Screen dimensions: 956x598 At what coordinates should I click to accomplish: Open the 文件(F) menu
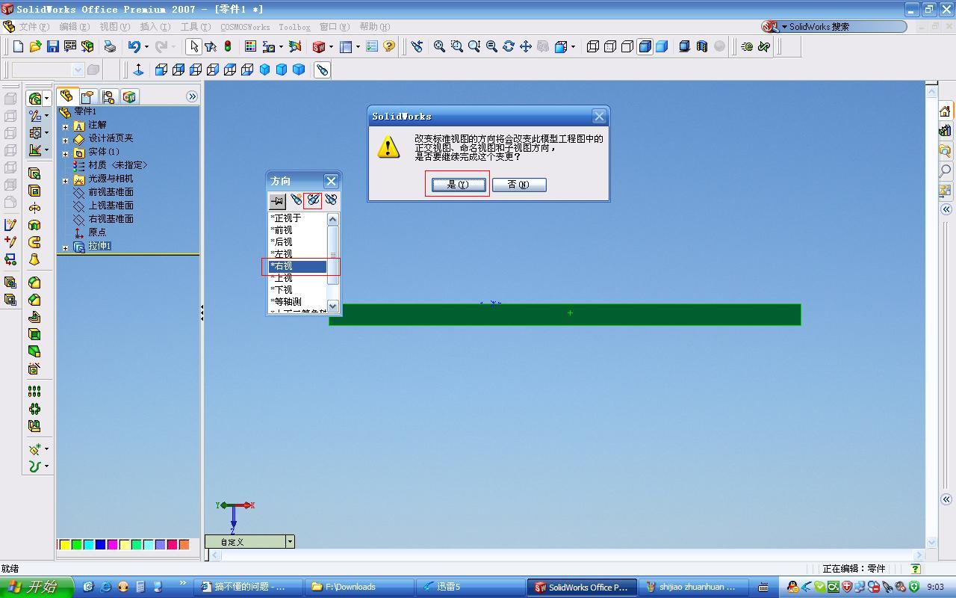pyautogui.click(x=34, y=27)
